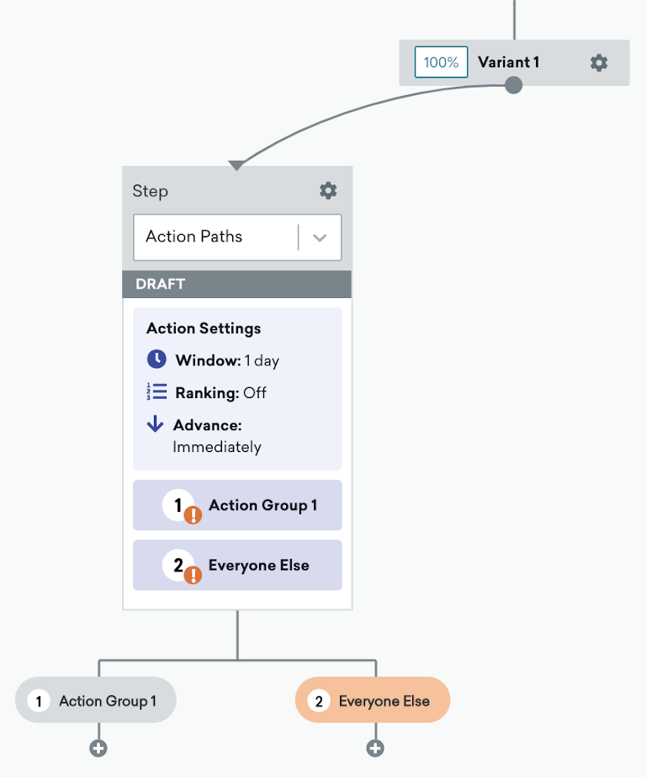Open Everyone Else in step card

(x=237, y=565)
